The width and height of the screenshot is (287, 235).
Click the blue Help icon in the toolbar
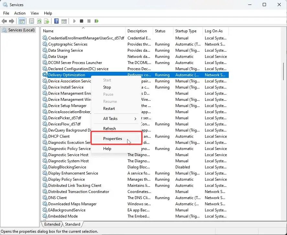point(56,21)
